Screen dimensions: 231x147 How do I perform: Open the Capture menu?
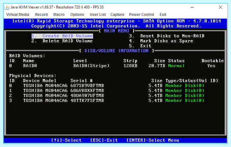click(117, 15)
